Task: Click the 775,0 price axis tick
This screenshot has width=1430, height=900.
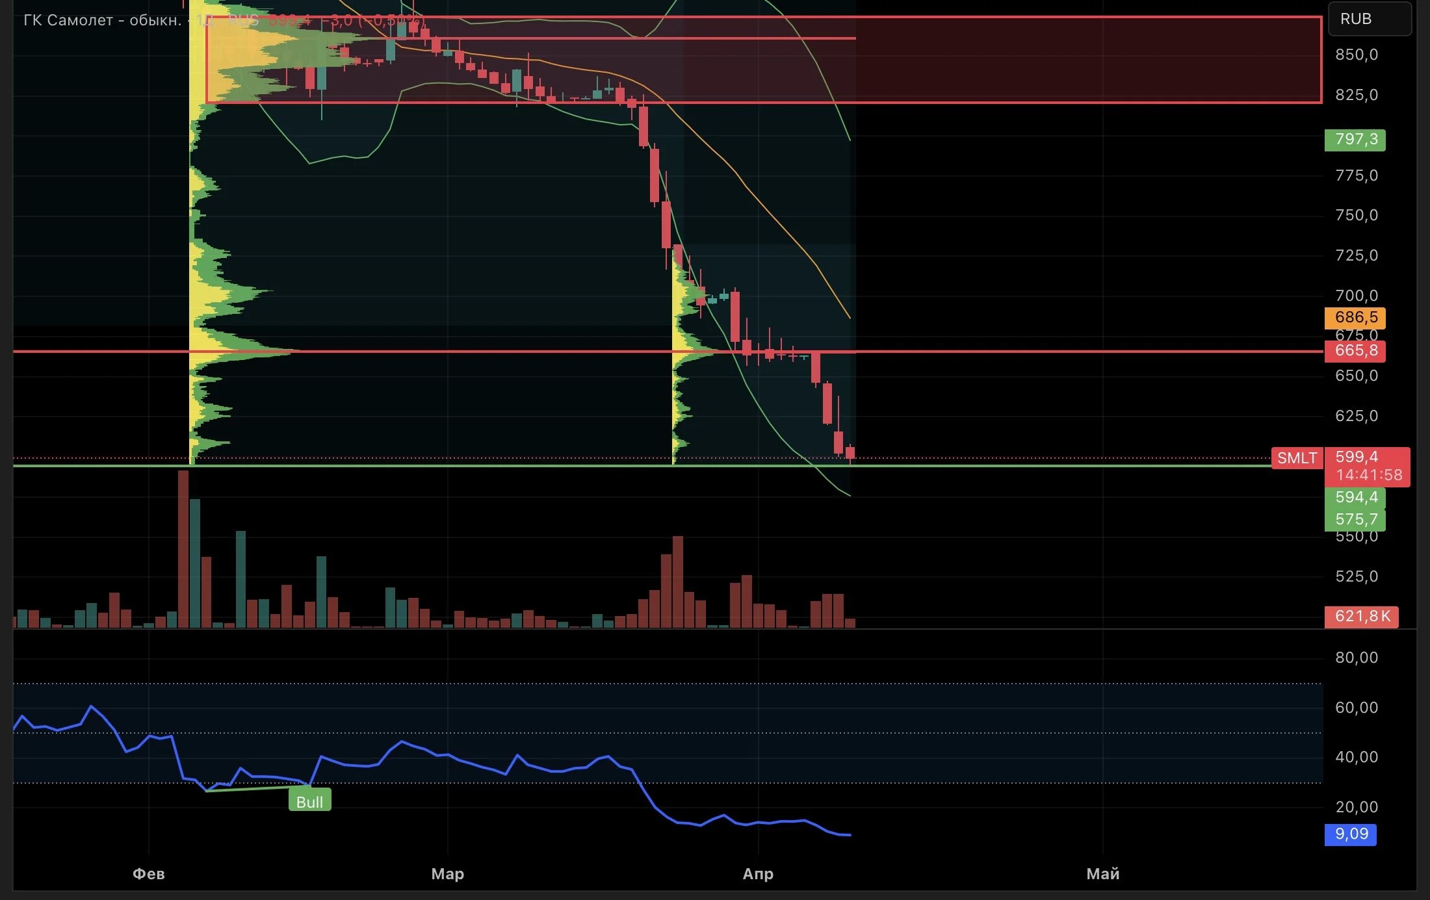Action: [1357, 175]
